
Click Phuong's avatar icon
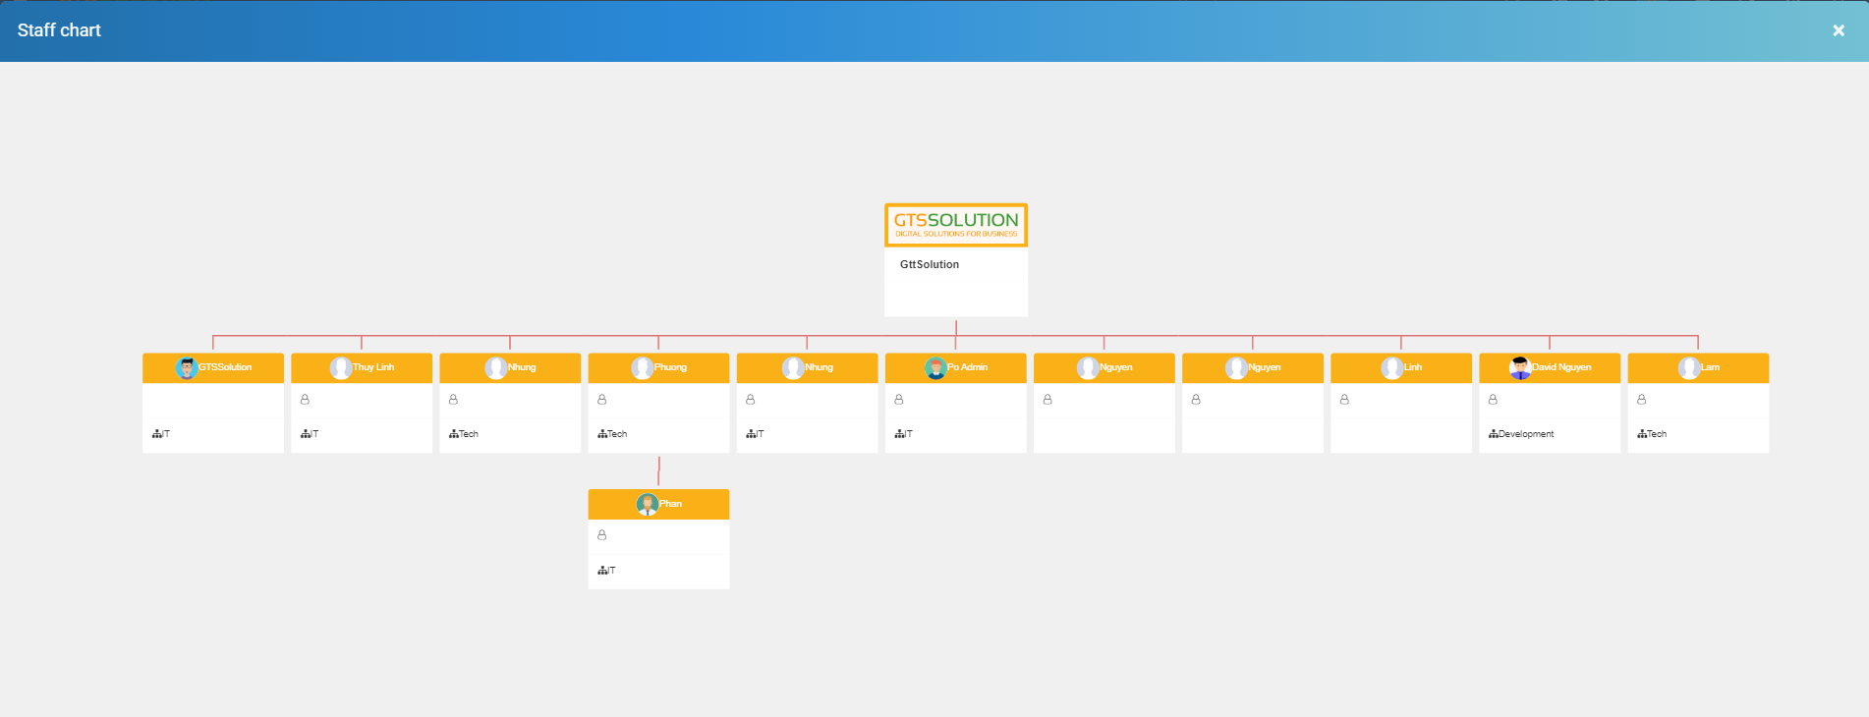point(643,367)
